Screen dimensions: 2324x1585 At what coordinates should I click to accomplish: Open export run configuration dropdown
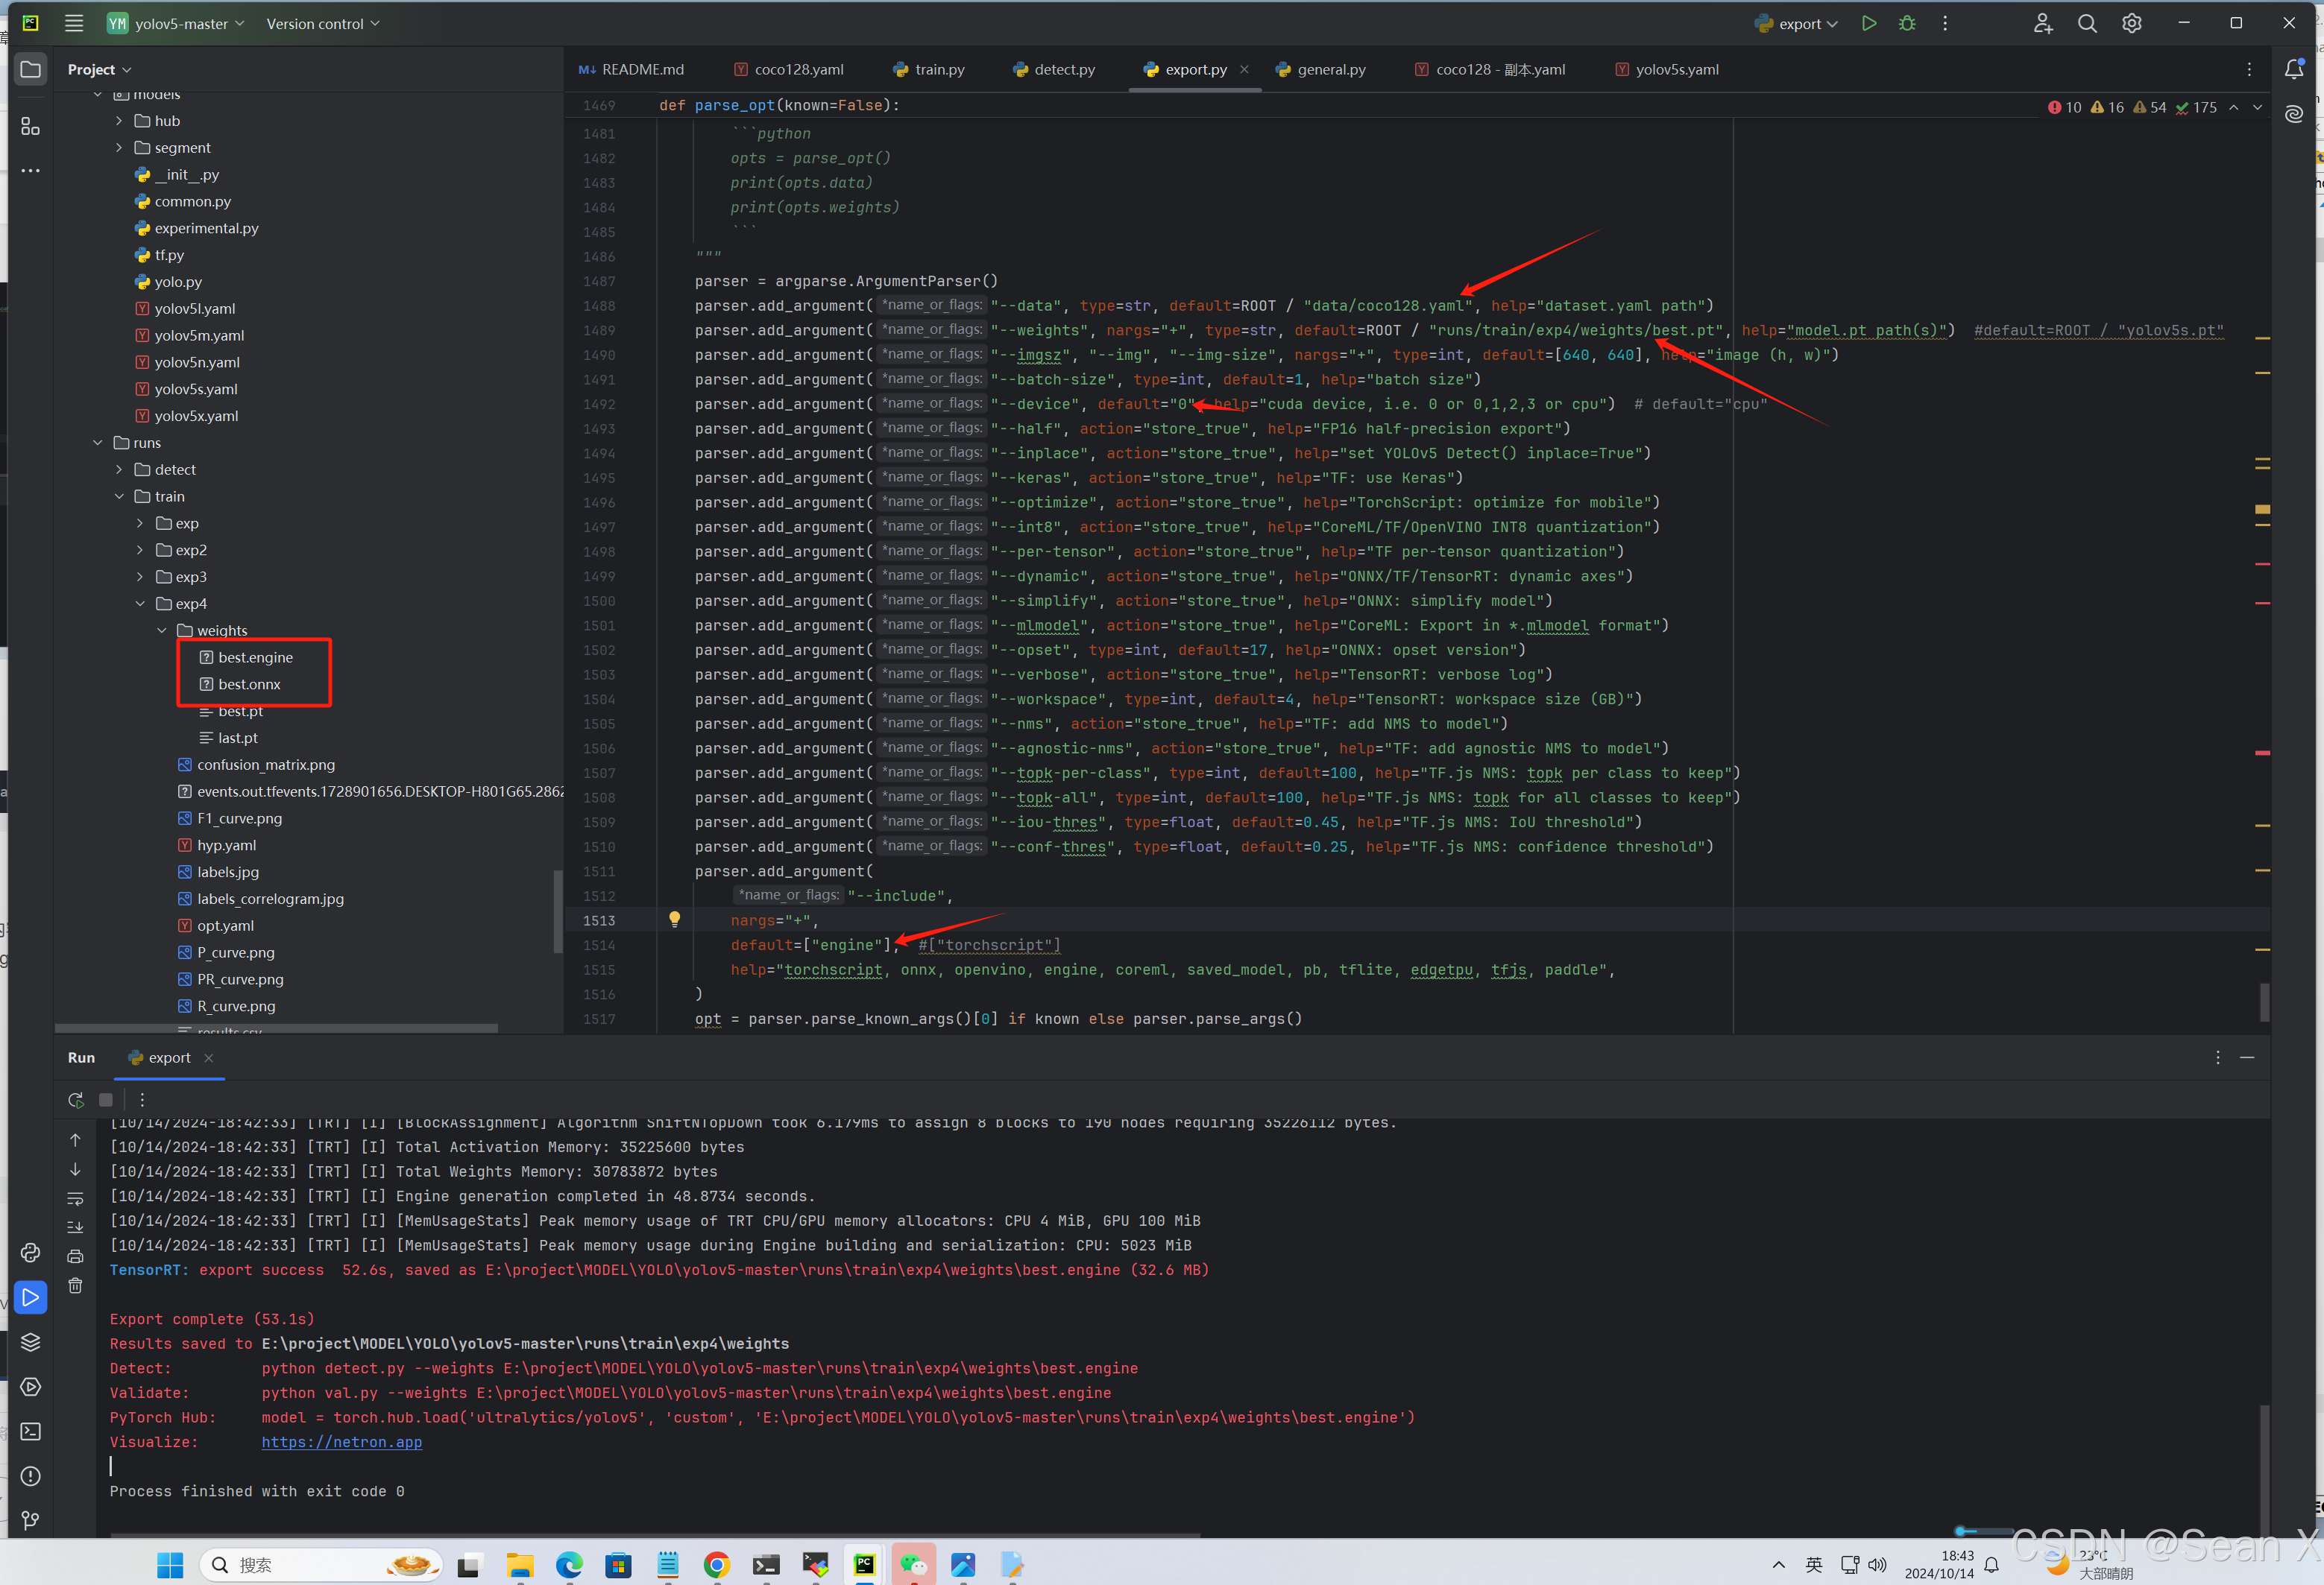1797,23
